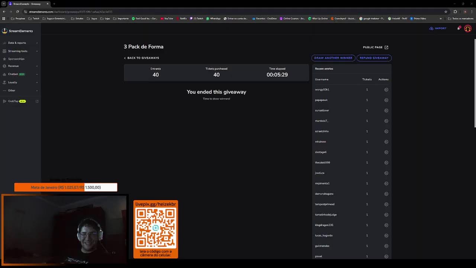Click the browser address bar
Viewport: 476px width, 268px height.
234,12
